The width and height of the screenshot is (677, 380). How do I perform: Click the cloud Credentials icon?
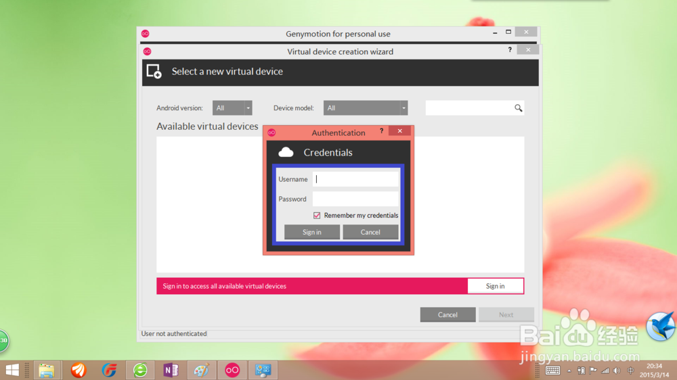pyautogui.click(x=286, y=152)
